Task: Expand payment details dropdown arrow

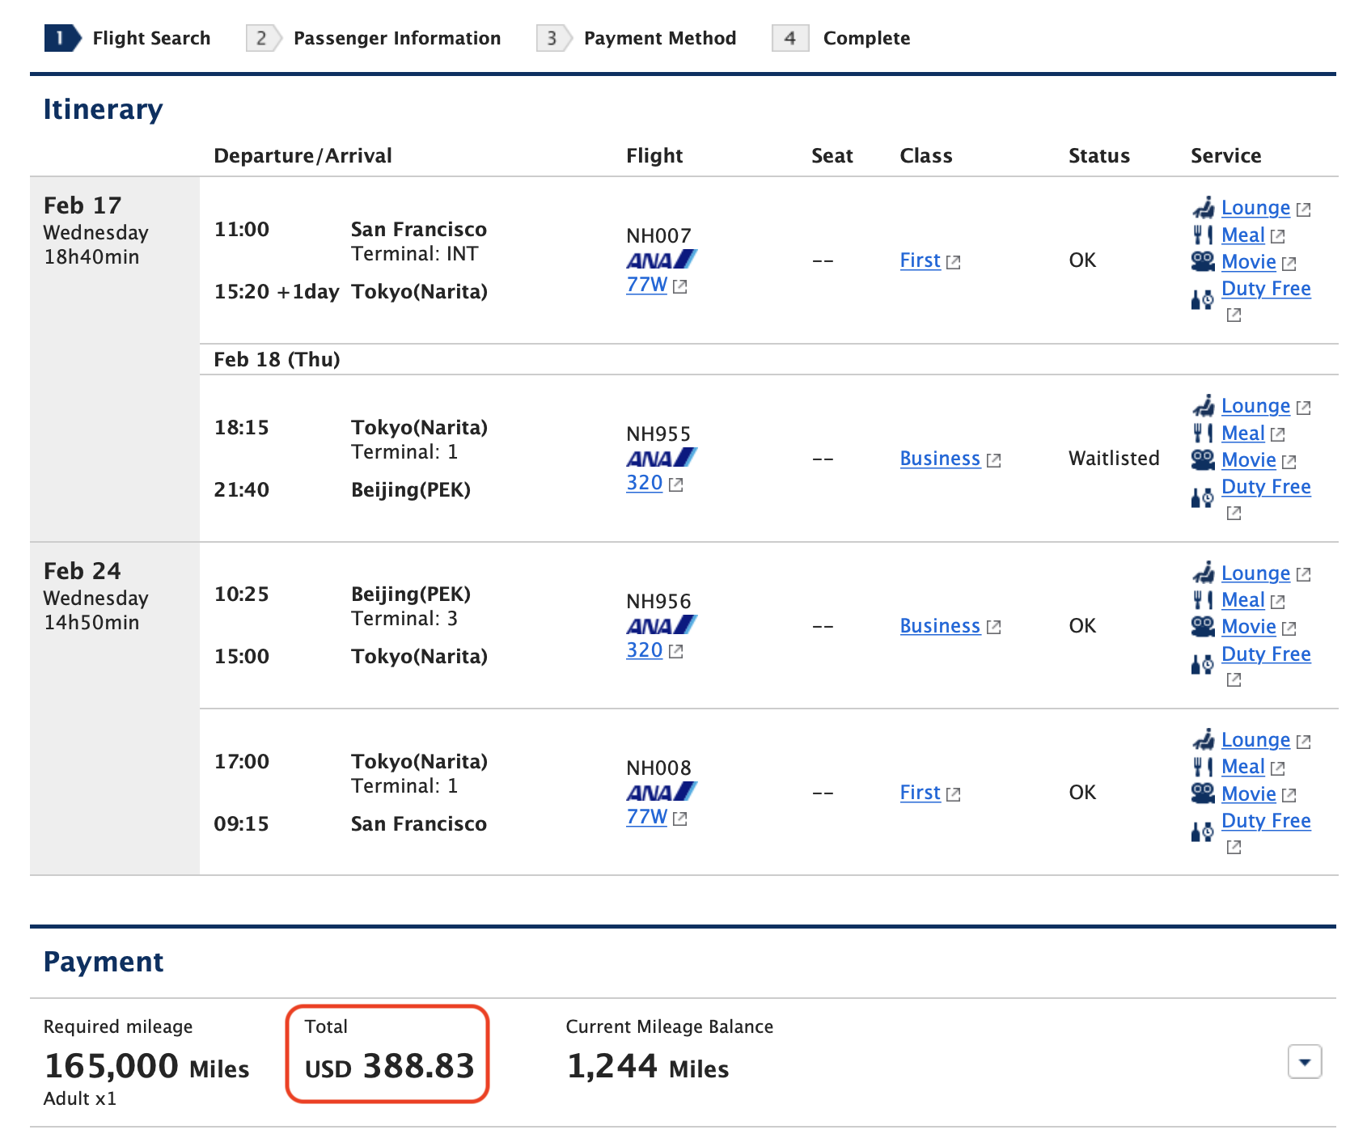Action: [x=1305, y=1062]
